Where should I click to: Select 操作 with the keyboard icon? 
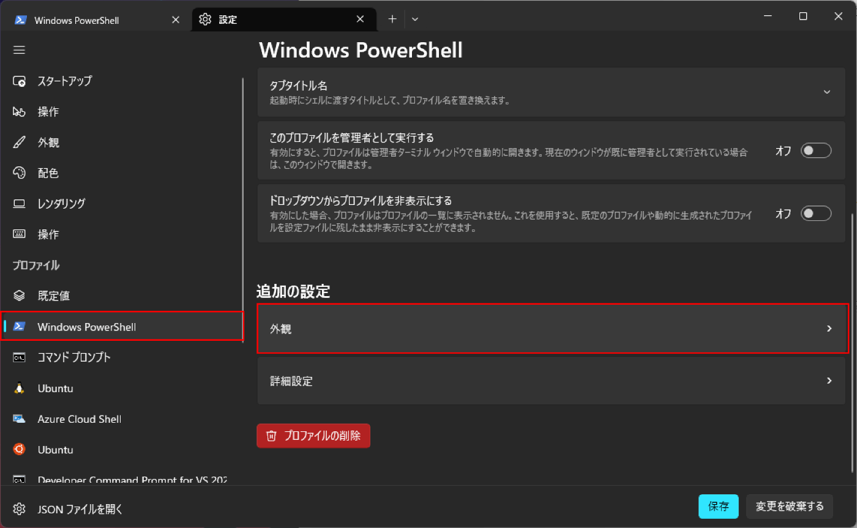[121, 234]
